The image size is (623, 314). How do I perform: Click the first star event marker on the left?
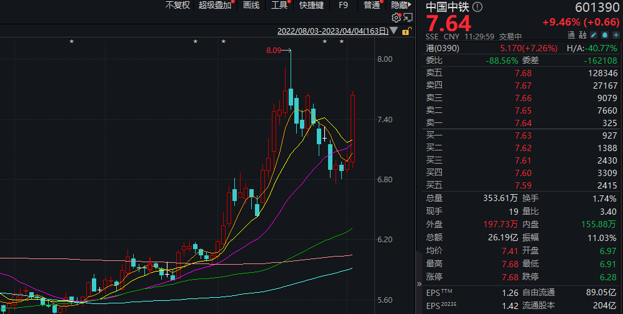[71, 41]
